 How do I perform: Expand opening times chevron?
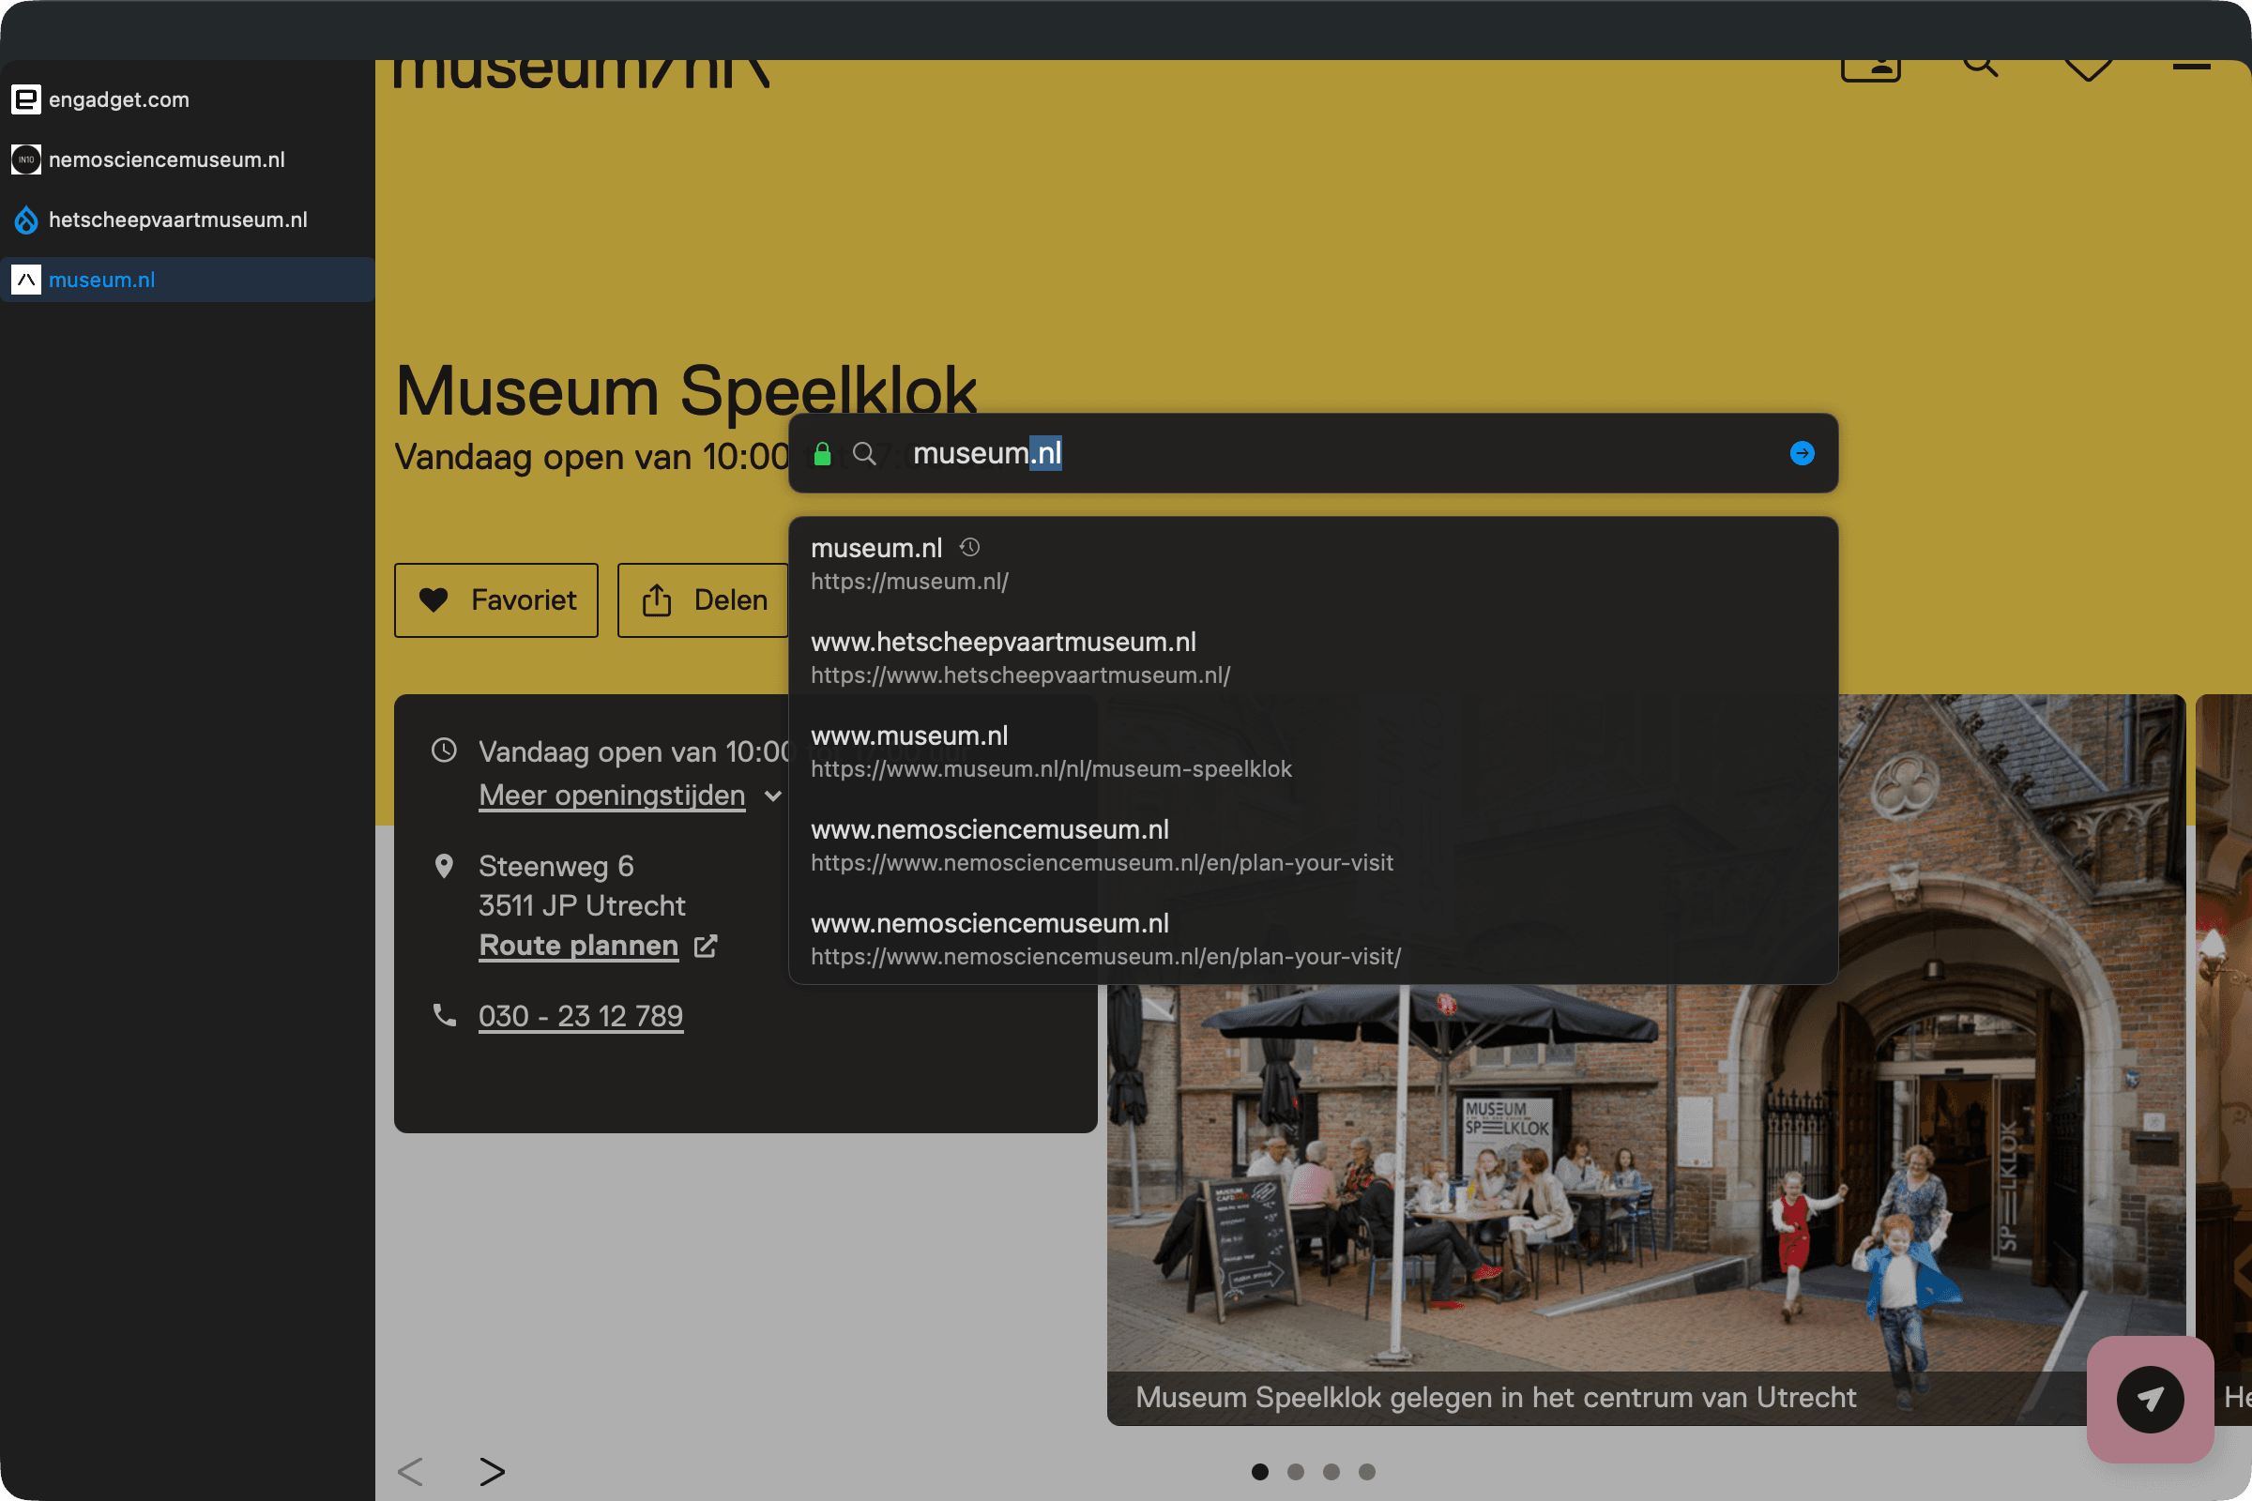point(772,796)
